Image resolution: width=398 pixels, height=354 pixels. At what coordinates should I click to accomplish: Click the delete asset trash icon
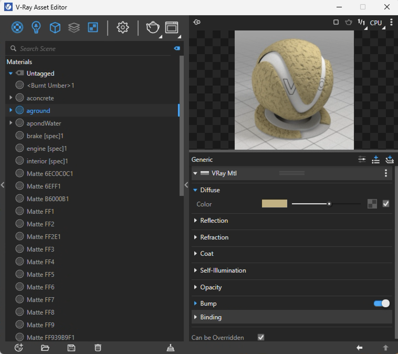pos(98,348)
